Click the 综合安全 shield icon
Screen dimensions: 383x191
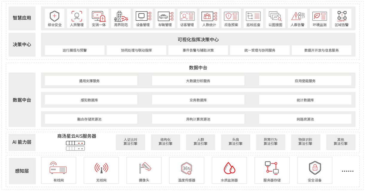[x=54, y=16]
